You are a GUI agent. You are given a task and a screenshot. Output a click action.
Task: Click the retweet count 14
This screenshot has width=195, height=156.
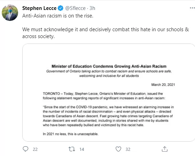[x=82, y=149]
